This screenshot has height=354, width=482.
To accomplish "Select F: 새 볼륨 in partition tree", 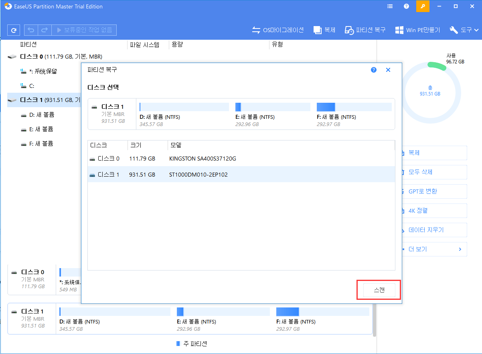I will (x=37, y=143).
